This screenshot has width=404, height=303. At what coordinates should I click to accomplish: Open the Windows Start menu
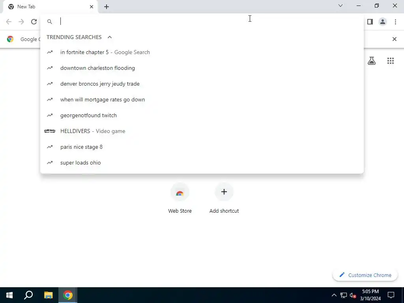(9, 295)
